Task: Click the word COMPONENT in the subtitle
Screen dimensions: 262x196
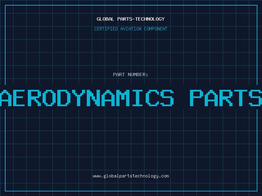Action: pos(156,29)
